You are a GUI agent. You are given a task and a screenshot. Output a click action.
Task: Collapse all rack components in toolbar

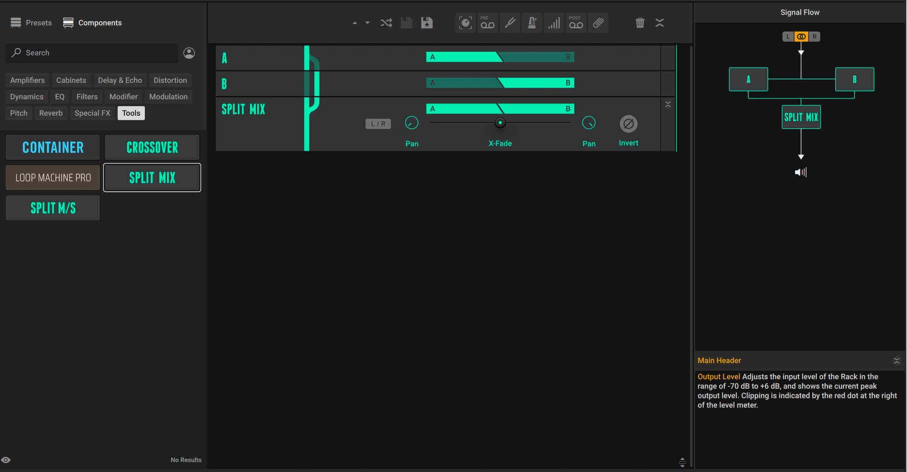[x=659, y=23]
